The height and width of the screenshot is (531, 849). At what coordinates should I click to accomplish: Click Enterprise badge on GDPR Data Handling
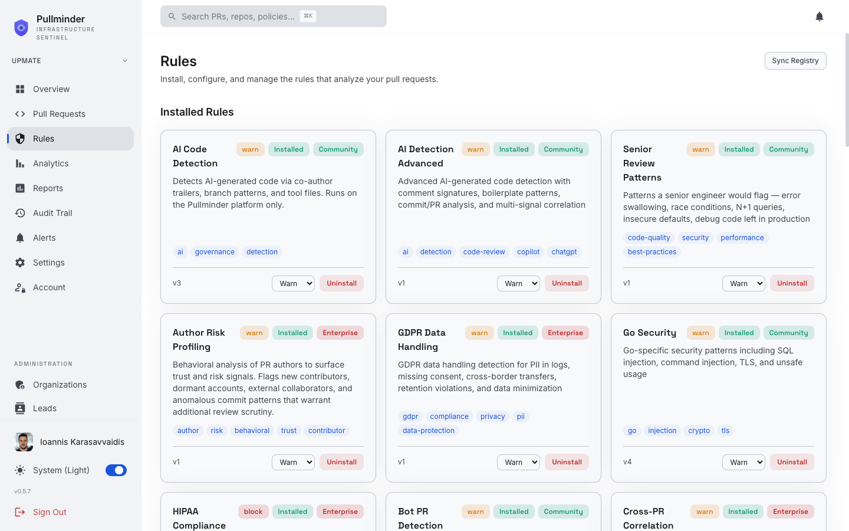pos(565,333)
